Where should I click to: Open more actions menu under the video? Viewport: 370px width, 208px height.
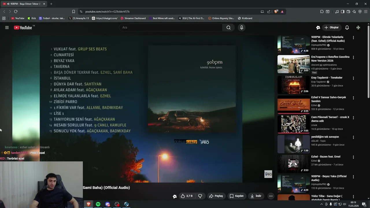271,196
